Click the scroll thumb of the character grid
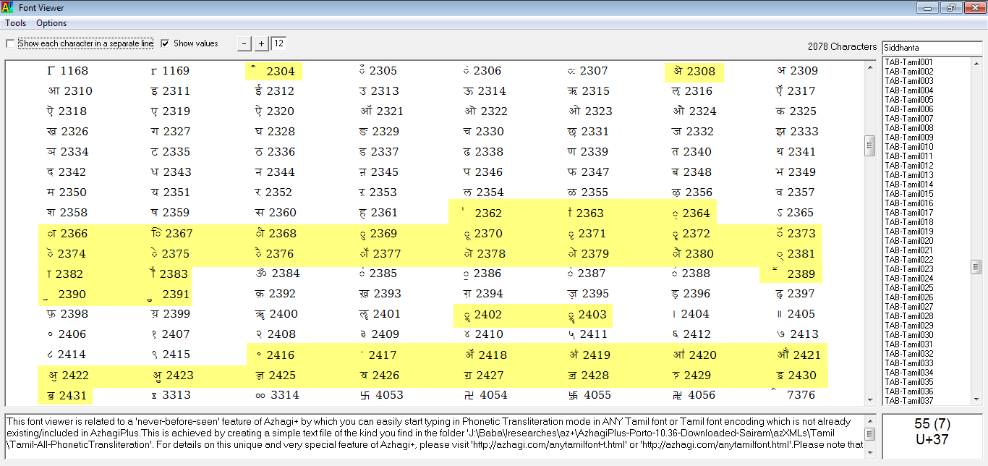Viewport: 988px width, 466px height. click(x=870, y=145)
